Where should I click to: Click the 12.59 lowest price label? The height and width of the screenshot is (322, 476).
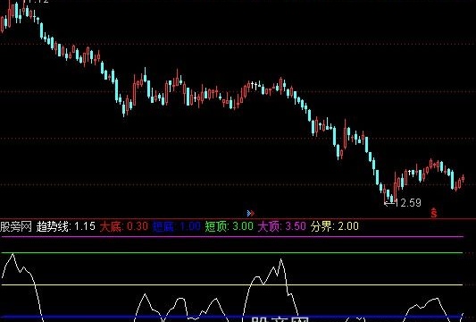click(408, 203)
